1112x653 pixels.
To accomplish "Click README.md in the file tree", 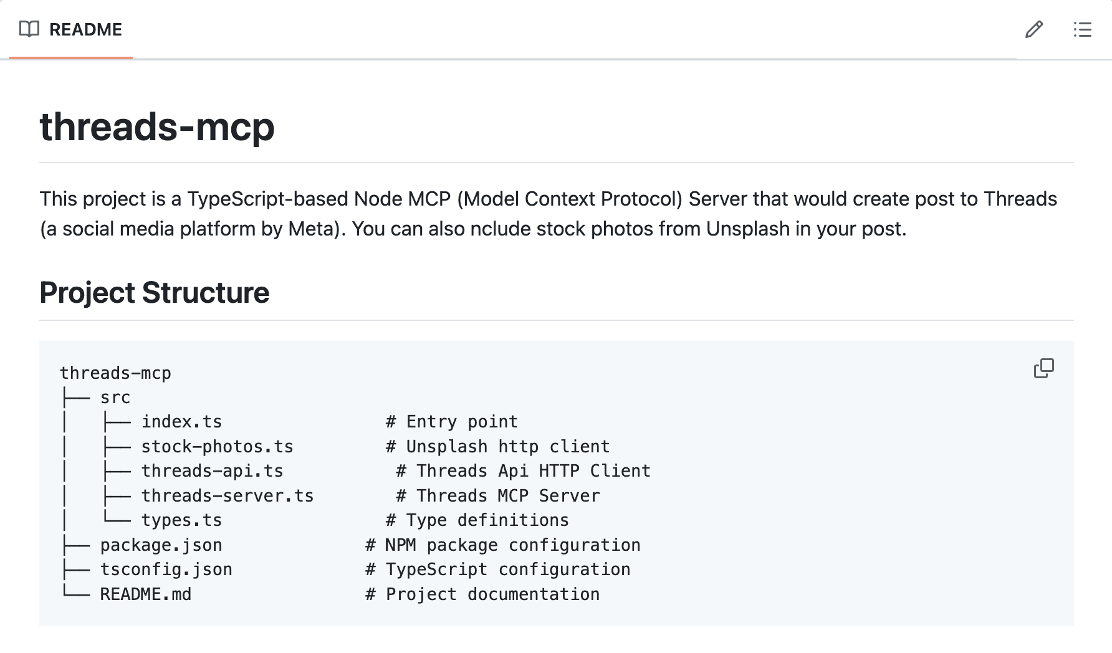I will [146, 594].
